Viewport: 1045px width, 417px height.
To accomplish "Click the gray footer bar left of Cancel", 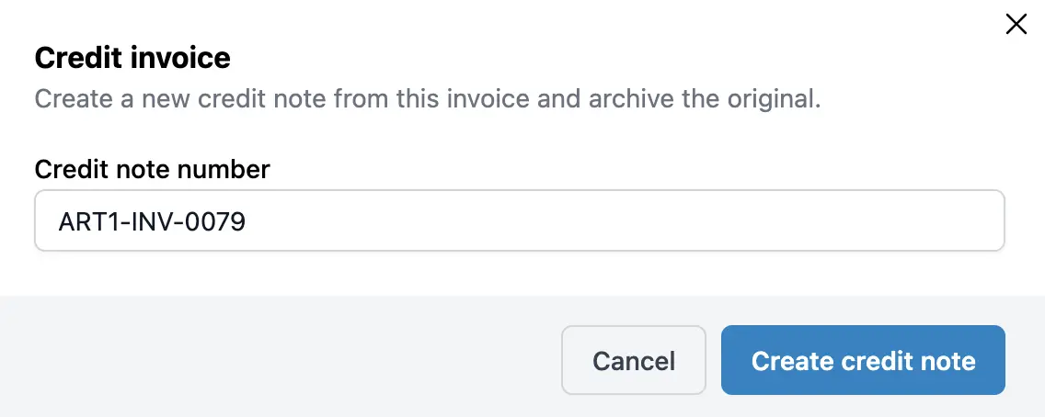I will click(x=276, y=358).
